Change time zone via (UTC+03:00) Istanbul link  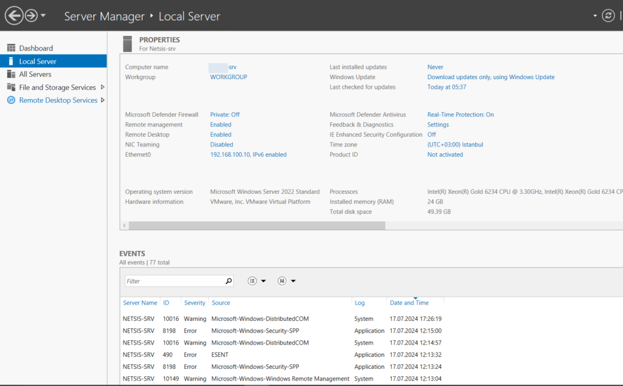[455, 145]
